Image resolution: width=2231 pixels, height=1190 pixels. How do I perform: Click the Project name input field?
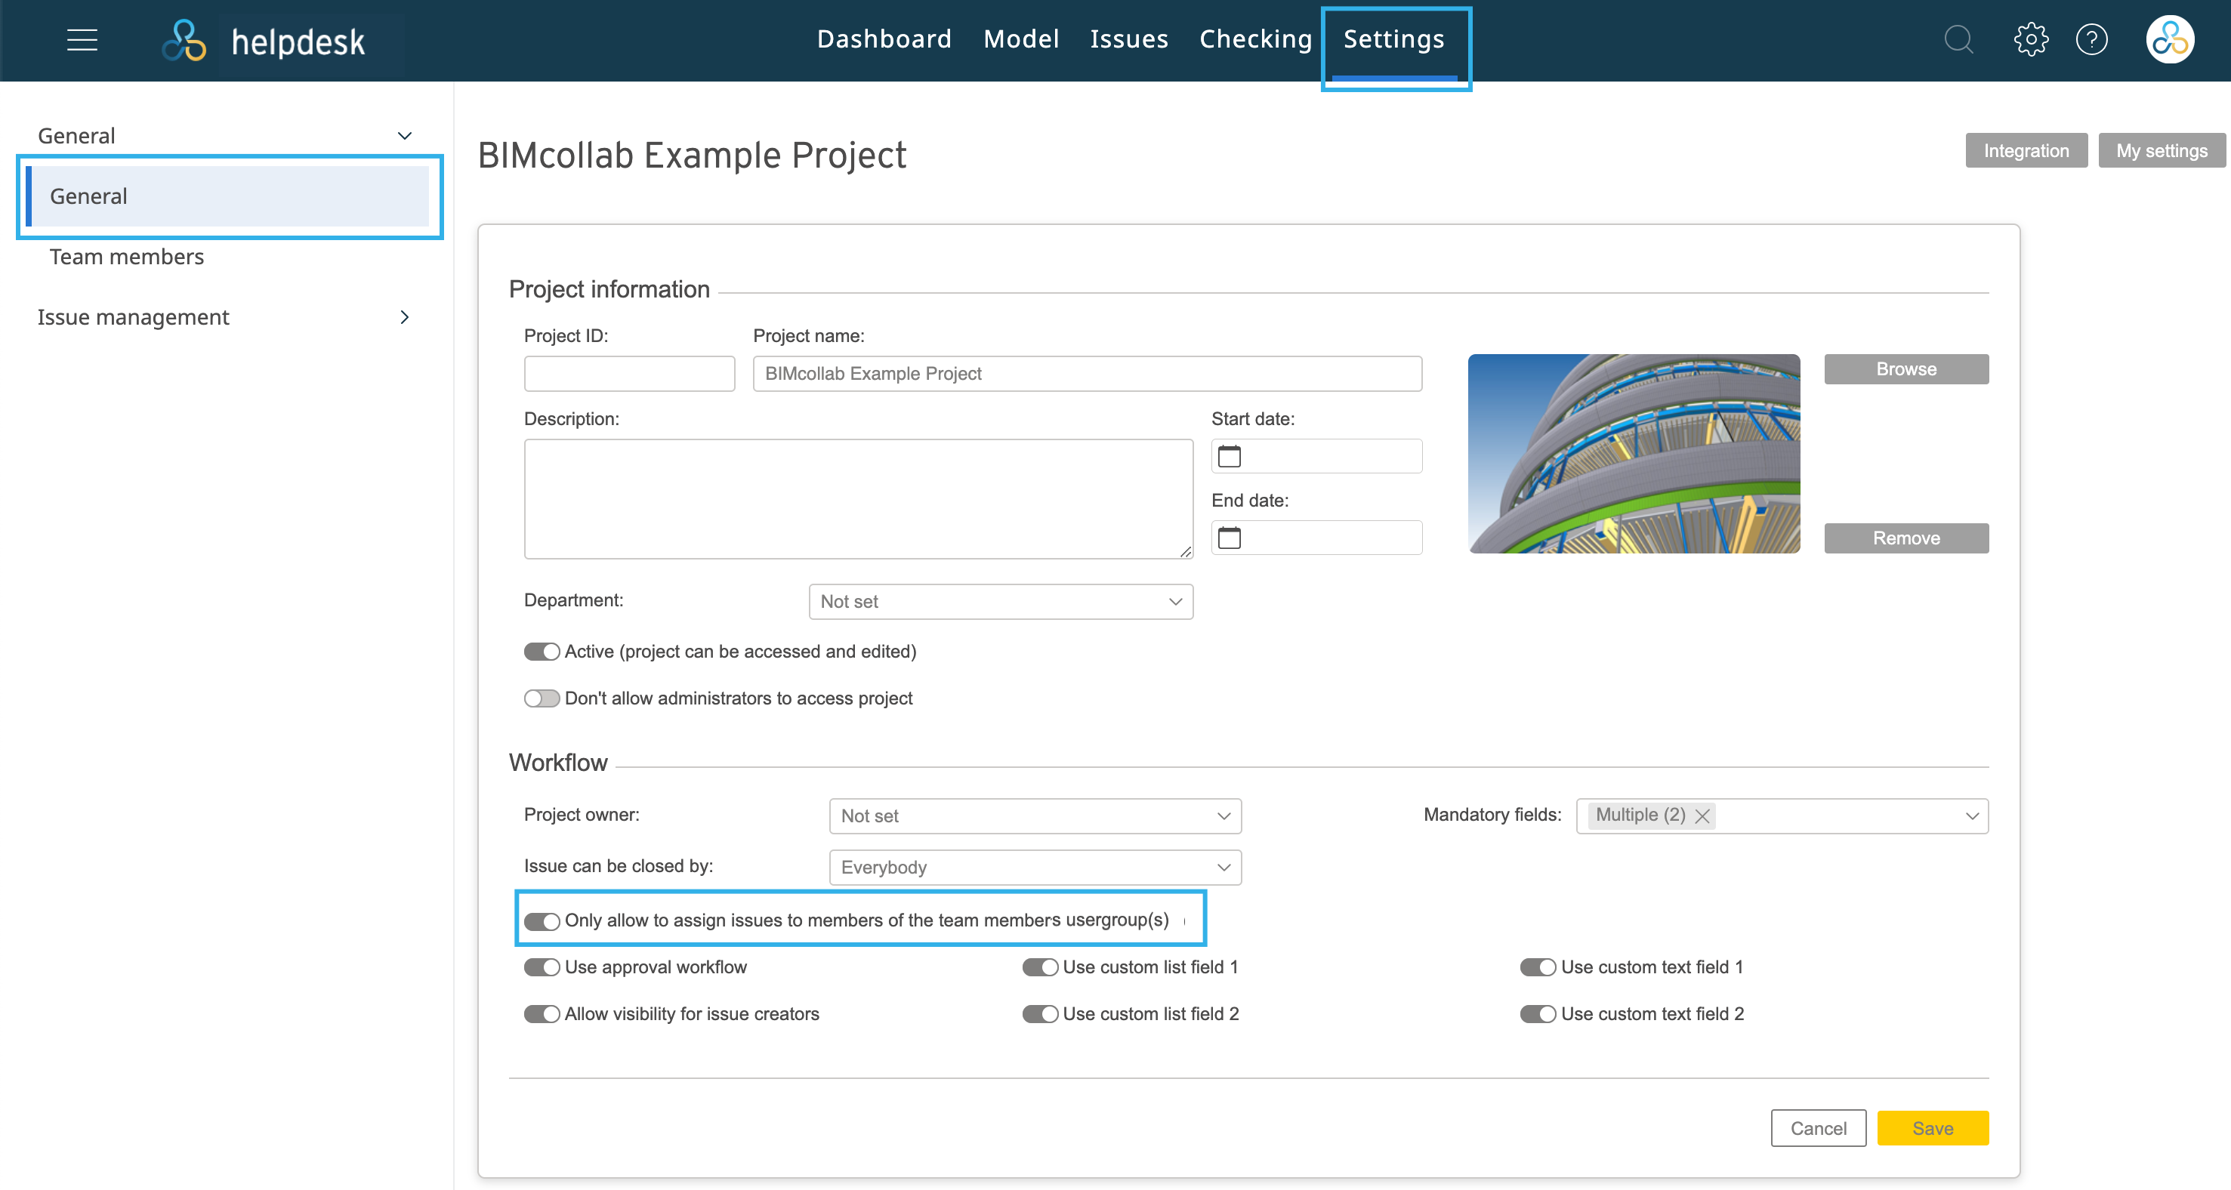1087,375
